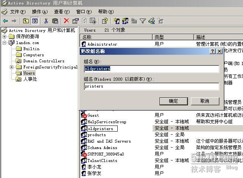Click the Schema Admins group icon
243x178 pixels.
point(84,148)
